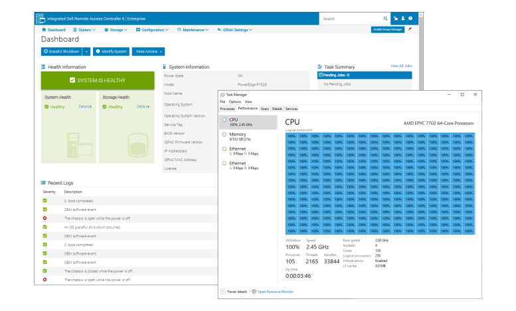
Task: Select the Memory item in Task Manager sidebar
Action: (248, 137)
